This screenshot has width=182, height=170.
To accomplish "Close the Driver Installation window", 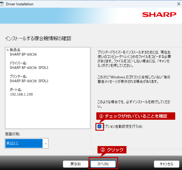I will point(179,4).
